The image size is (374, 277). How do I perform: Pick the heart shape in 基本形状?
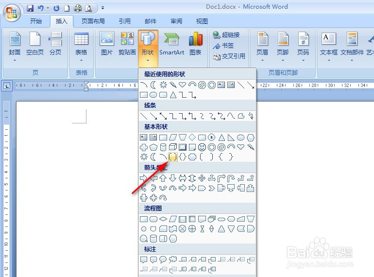(241, 147)
